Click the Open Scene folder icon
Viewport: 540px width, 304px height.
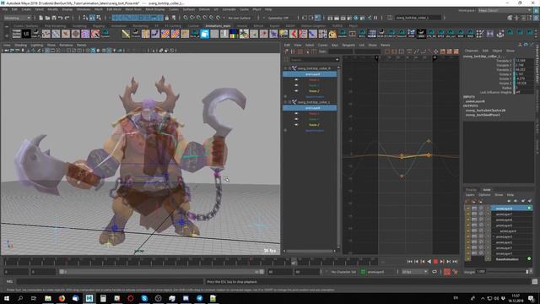[x=47, y=18]
